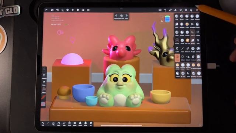
Task: Select the Paint tool
Action: (x=187, y=25)
